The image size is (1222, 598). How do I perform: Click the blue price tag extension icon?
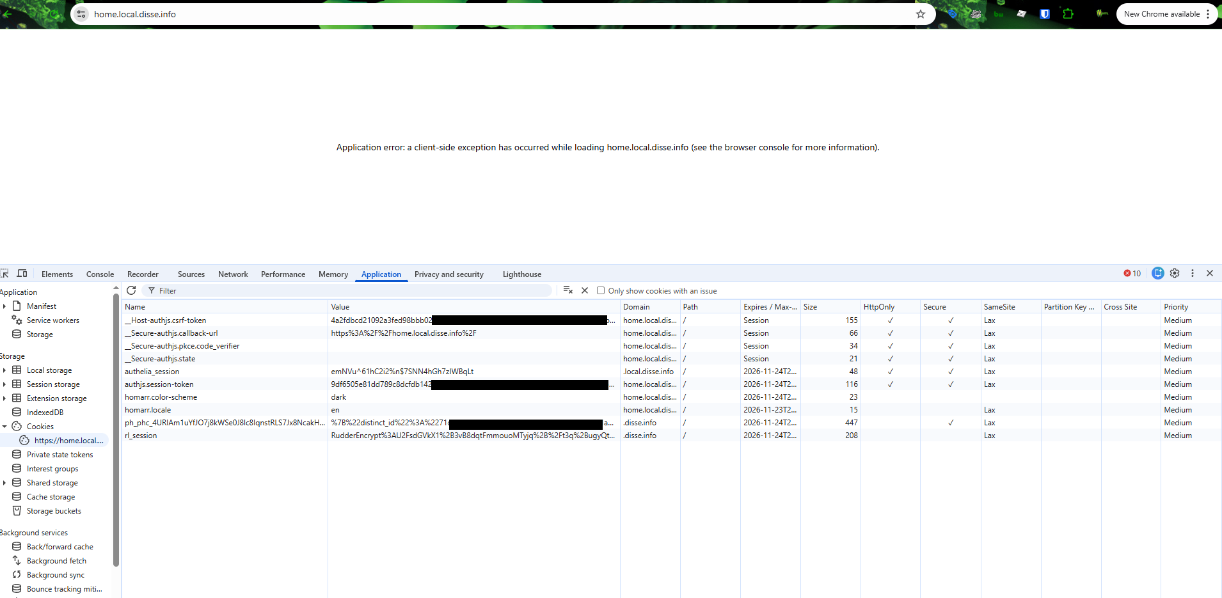[x=953, y=14]
